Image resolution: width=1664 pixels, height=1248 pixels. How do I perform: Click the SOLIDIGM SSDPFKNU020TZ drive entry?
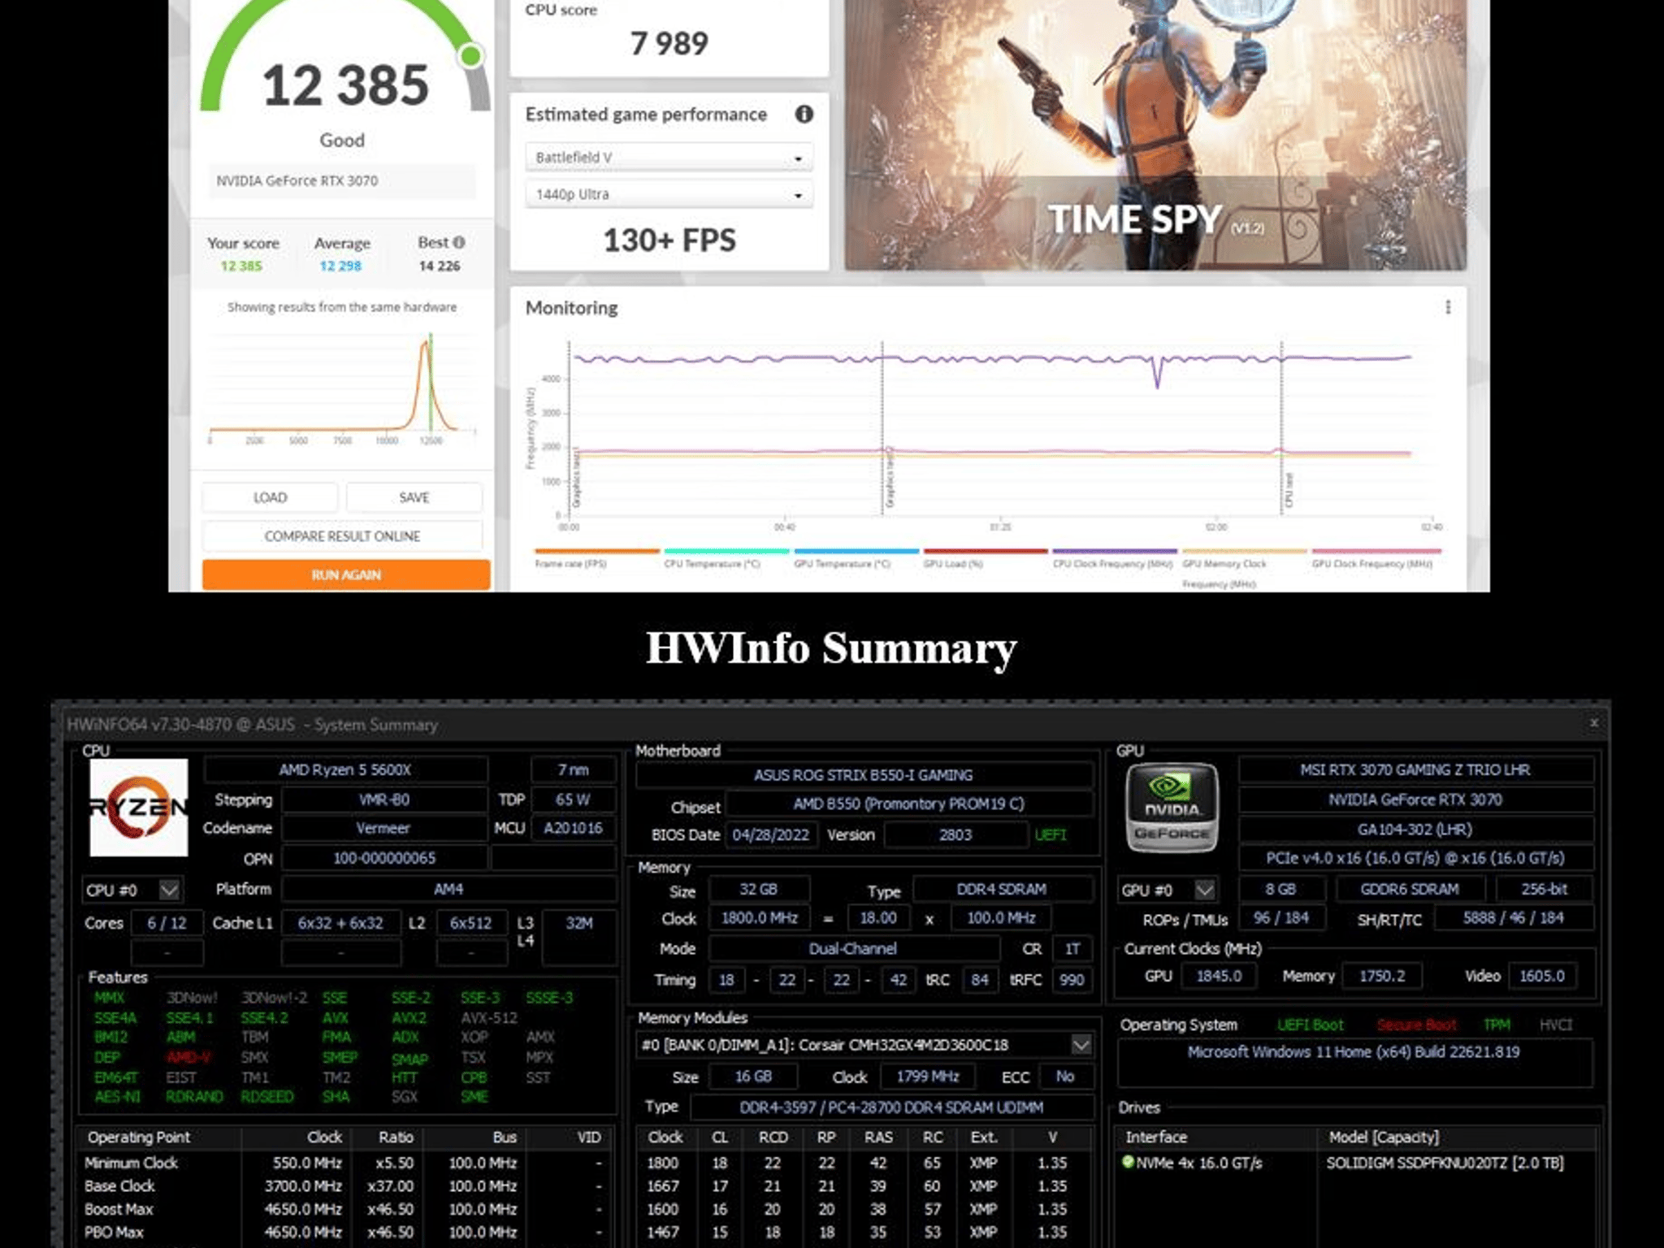[1445, 1163]
